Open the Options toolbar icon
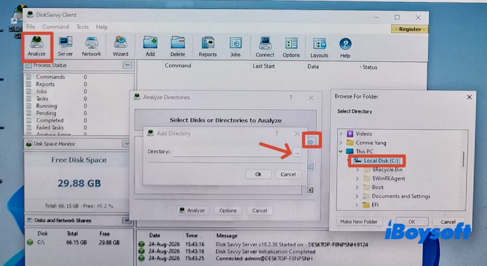This screenshot has height=266, width=487. pyautogui.click(x=291, y=47)
